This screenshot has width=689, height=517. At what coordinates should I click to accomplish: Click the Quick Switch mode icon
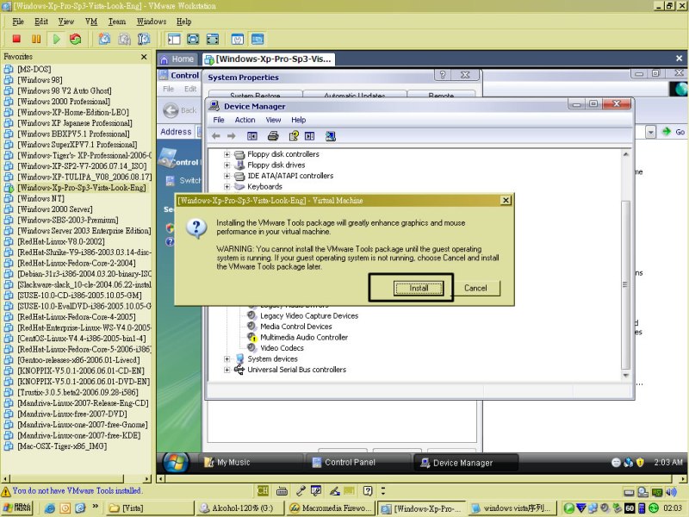(x=212, y=39)
